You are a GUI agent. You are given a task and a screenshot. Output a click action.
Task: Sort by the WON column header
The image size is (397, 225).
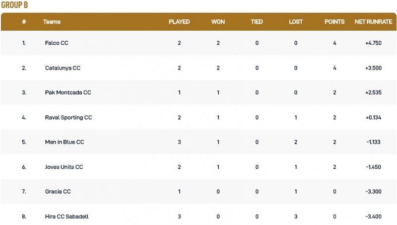click(218, 22)
